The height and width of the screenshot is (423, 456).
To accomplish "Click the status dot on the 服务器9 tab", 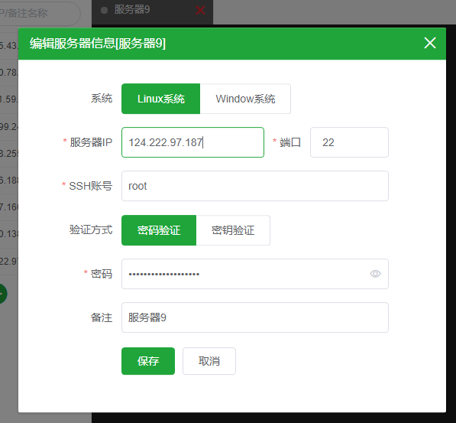I will [x=104, y=11].
